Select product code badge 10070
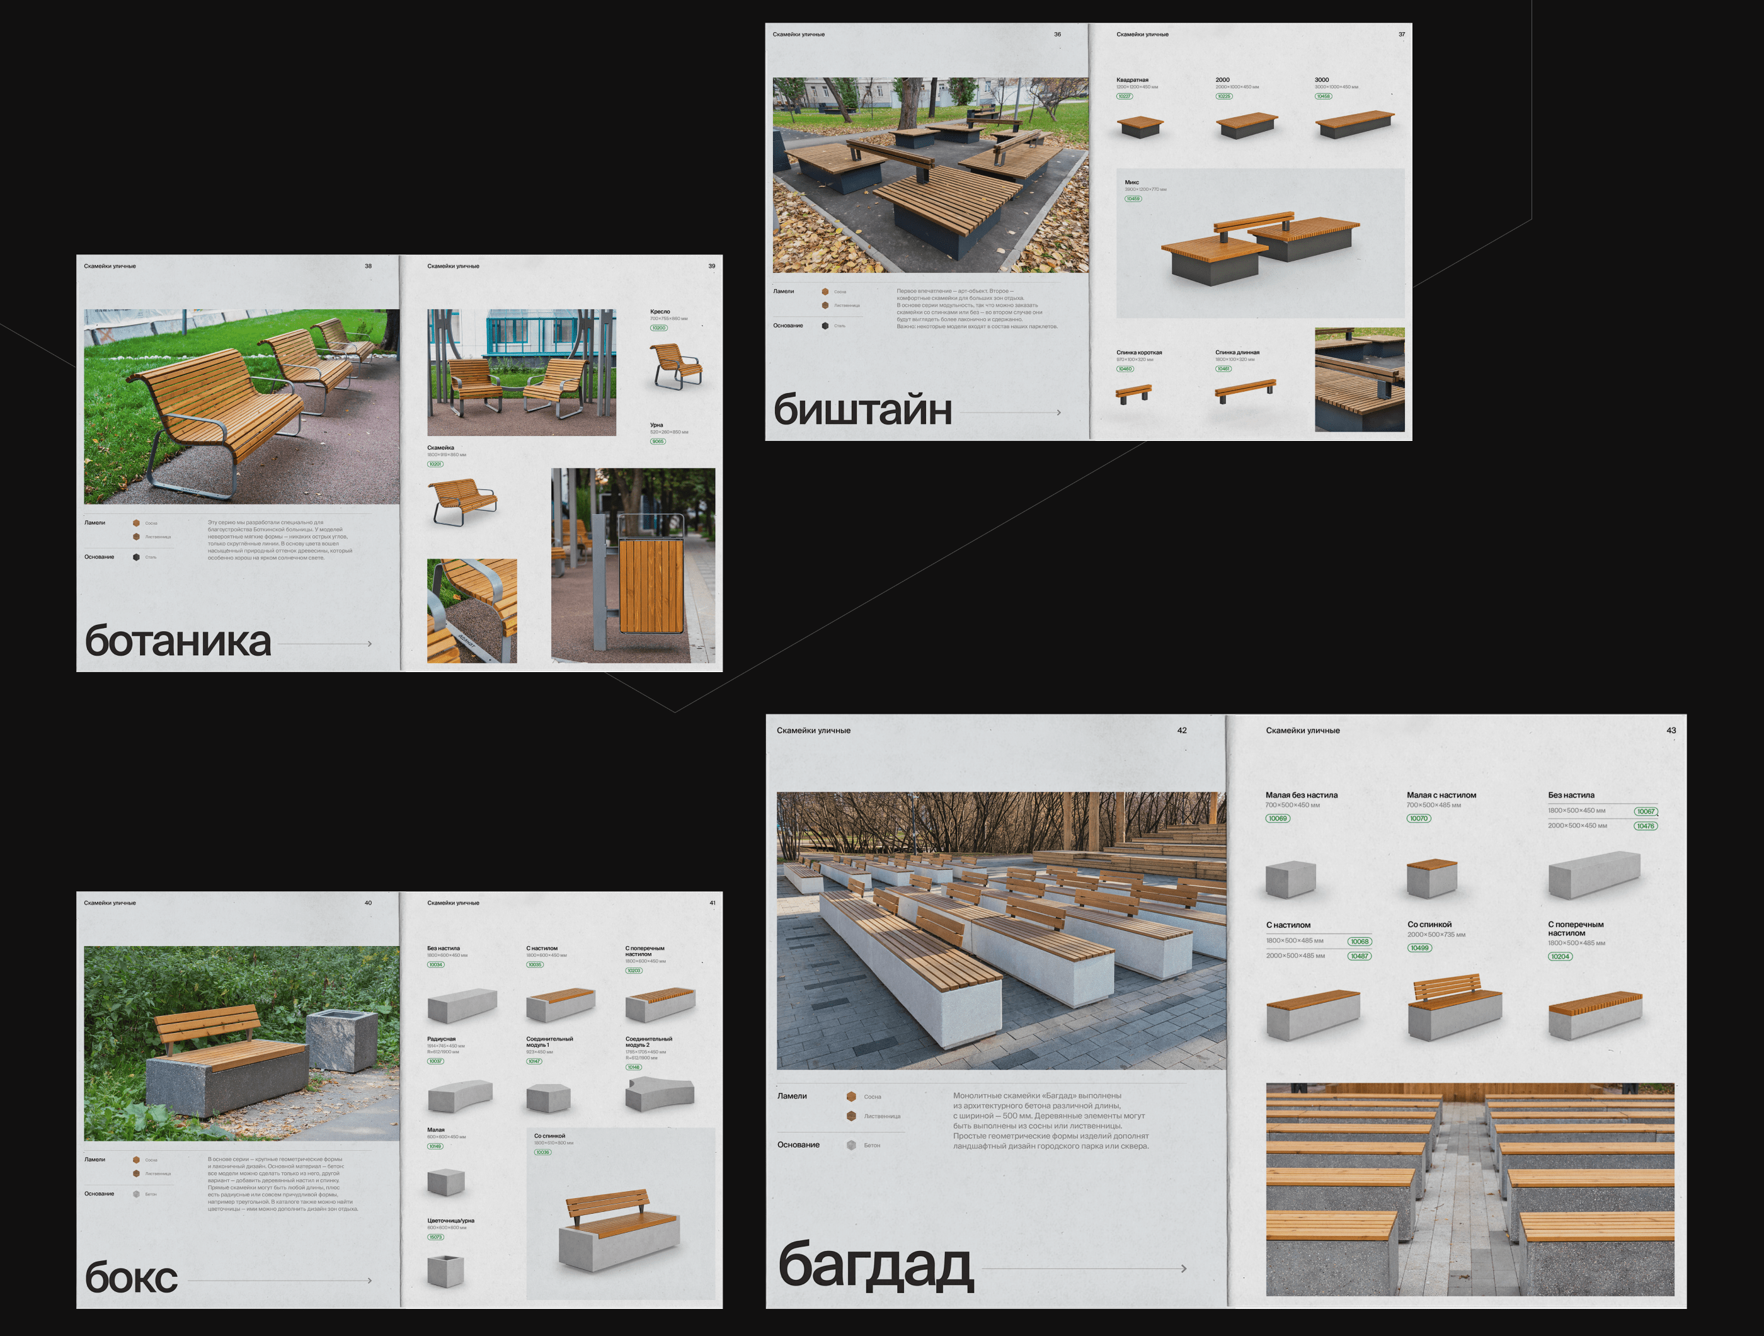This screenshot has width=1764, height=1336. click(x=1419, y=818)
